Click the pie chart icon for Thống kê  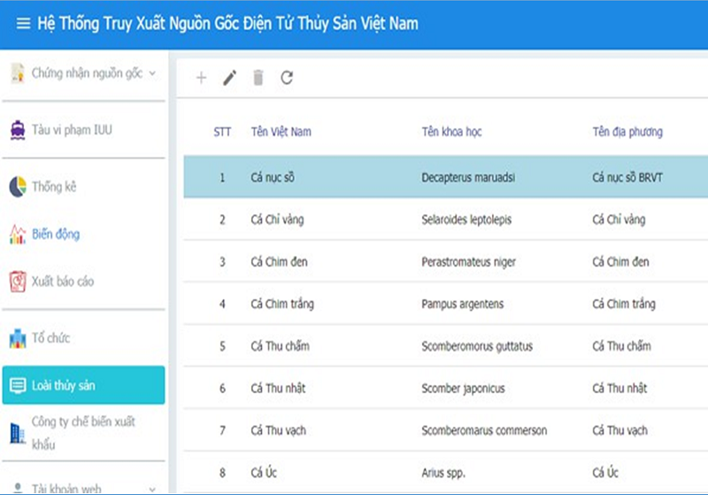tap(18, 187)
